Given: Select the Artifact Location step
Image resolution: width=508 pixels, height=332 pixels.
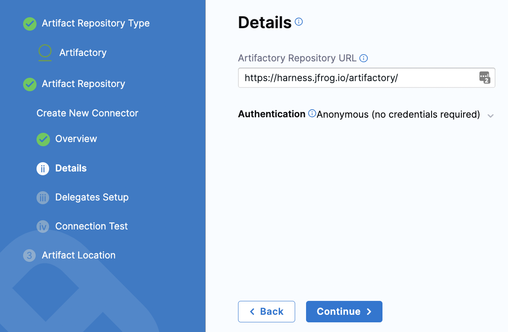Looking at the screenshot, I should (79, 256).
